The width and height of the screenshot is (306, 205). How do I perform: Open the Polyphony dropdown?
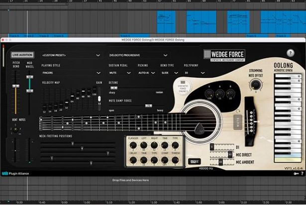click(195, 73)
